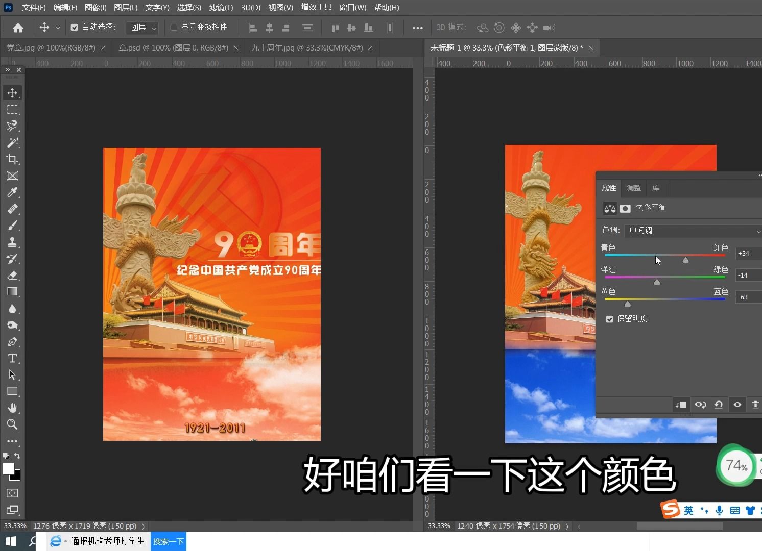Select the Crop tool
This screenshot has width=762, height=551.
[12, 159]
